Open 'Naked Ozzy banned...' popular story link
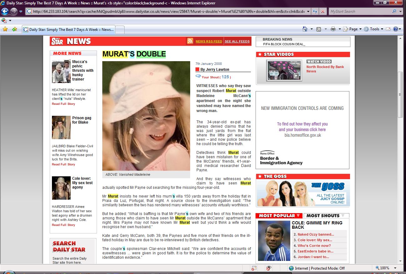The width and height of the screenshot is (406, 274). 316,234
